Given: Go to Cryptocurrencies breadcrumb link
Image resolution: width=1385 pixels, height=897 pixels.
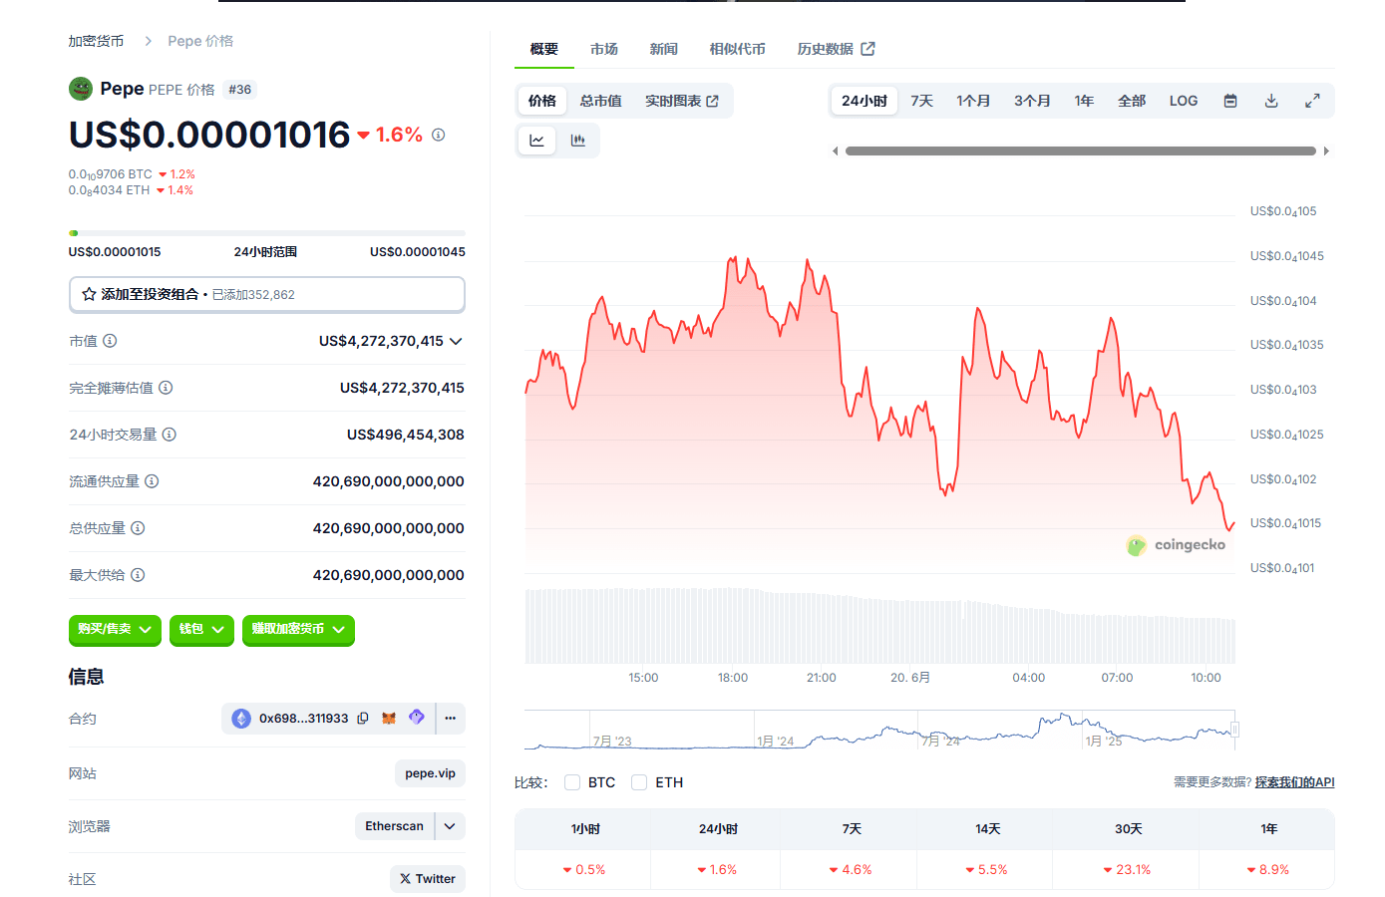Looking at the screenshot, I should point(96,41).
